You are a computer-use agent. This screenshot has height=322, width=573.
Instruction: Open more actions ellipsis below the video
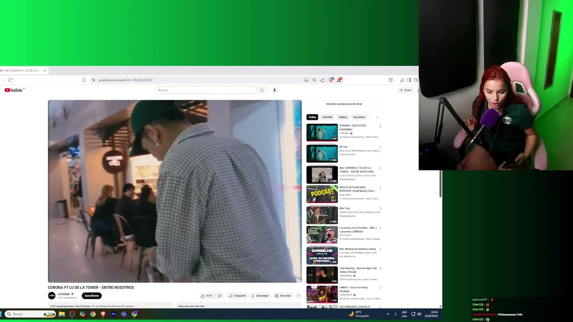tap(299, 296)
